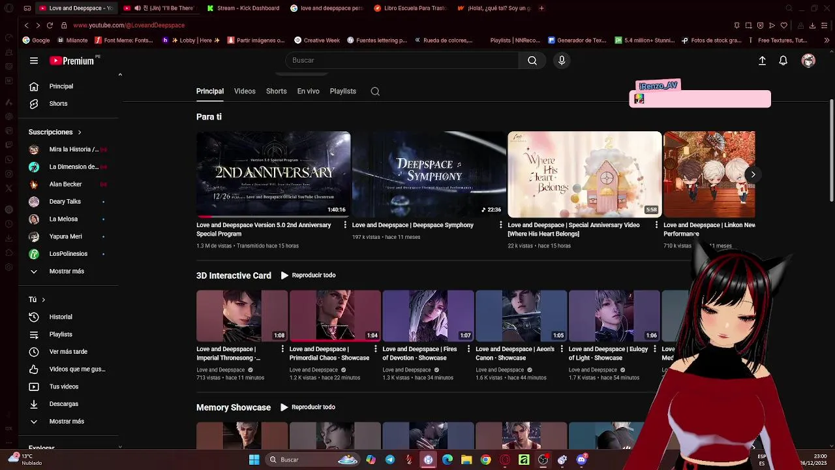
Task: Switch to the En vivo channel tab
Action: [309, 91]
